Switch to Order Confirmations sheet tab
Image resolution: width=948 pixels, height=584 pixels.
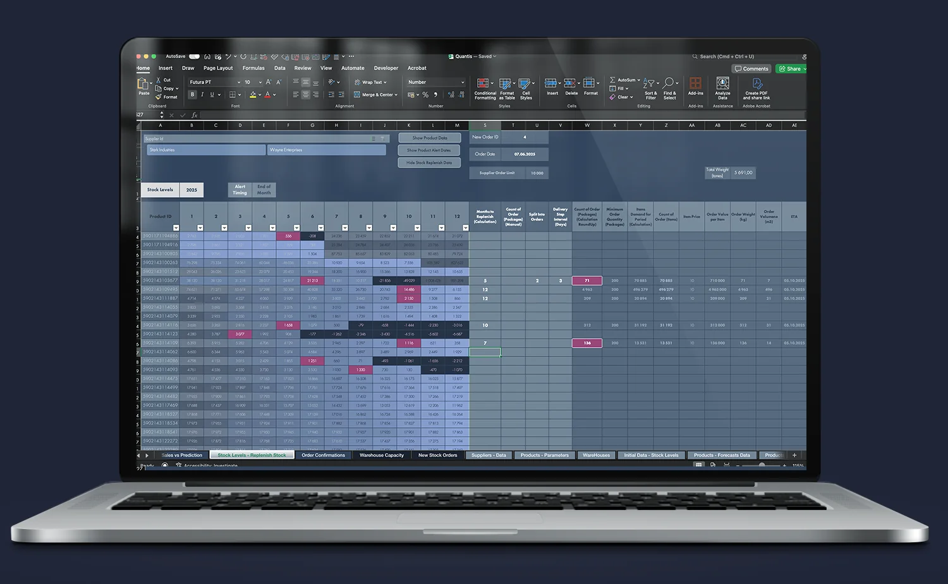pos(323,455)
